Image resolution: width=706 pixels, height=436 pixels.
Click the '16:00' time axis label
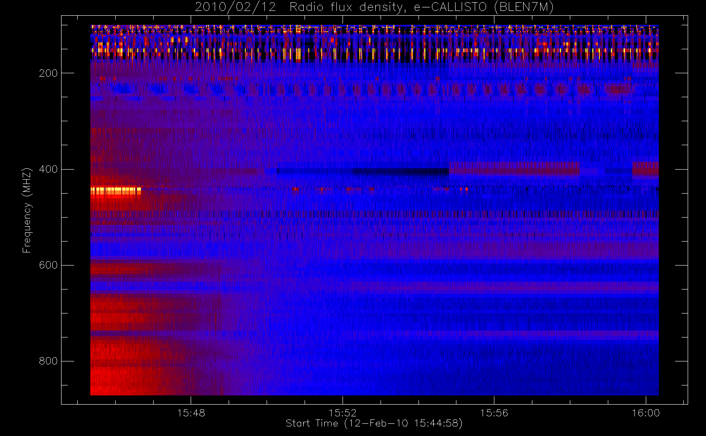pos(646,413)
